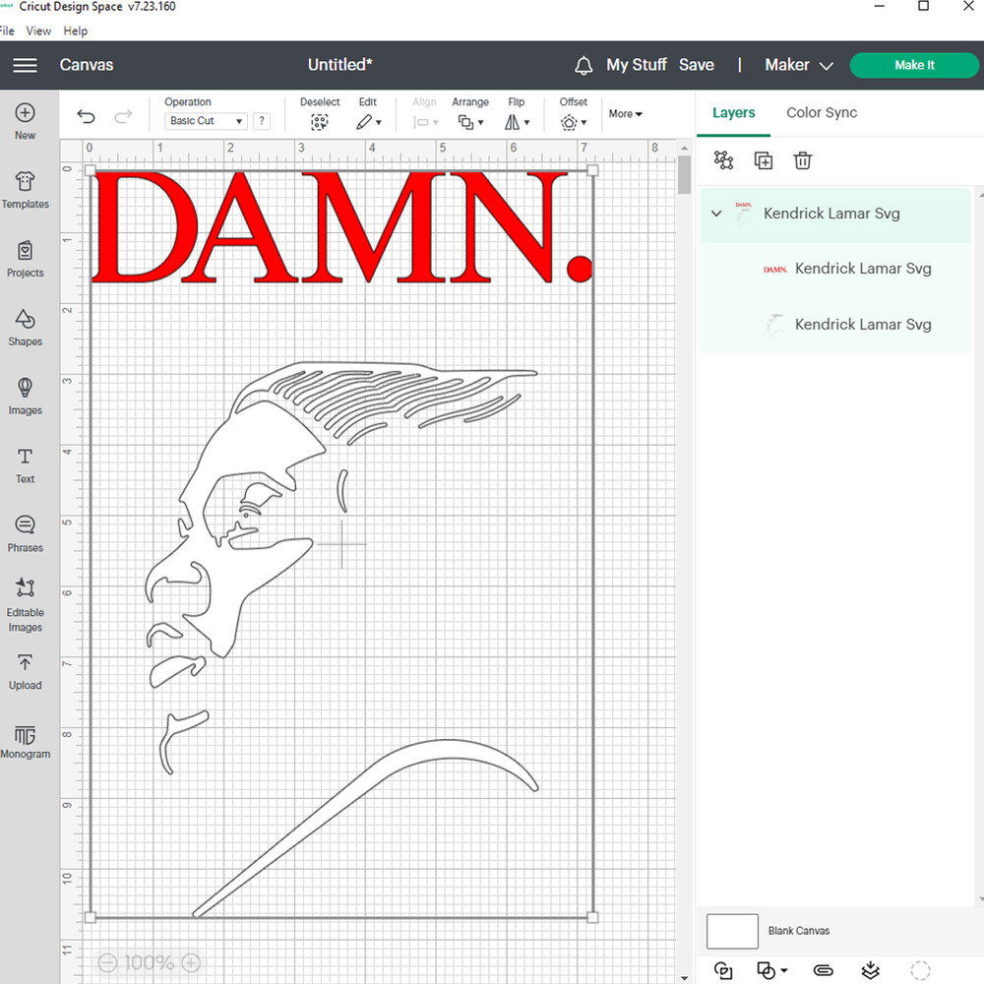Open the Monogram tool
Screen dimensions: 984x984
25,741
